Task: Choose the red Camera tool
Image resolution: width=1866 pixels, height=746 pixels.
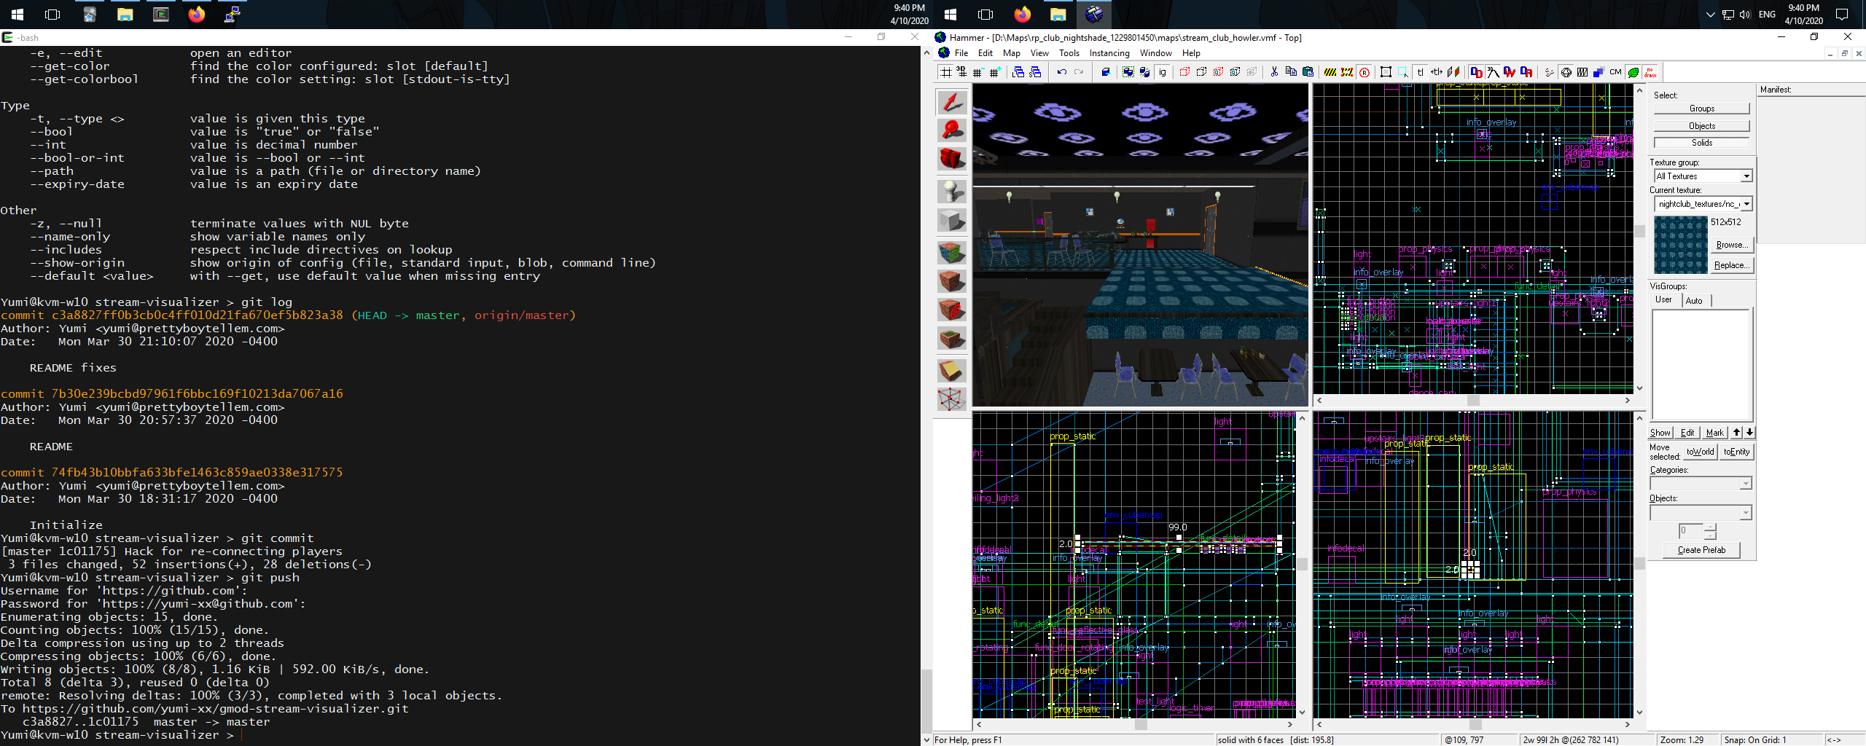Action: [951, 159]
